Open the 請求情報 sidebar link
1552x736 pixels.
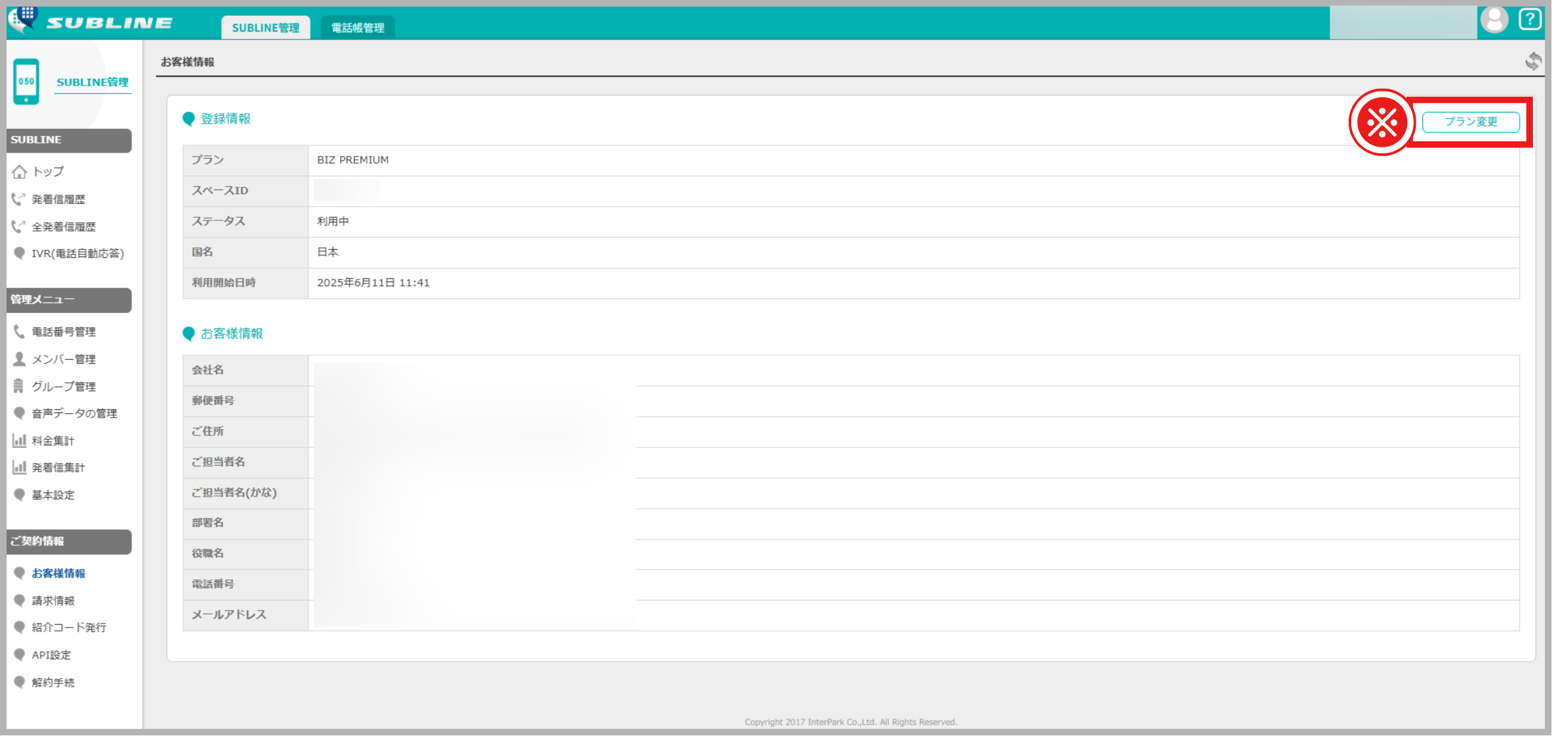click(53, 601)
